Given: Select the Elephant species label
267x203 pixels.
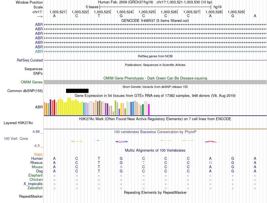Looking at the screenshot, I should pos(35,175).
